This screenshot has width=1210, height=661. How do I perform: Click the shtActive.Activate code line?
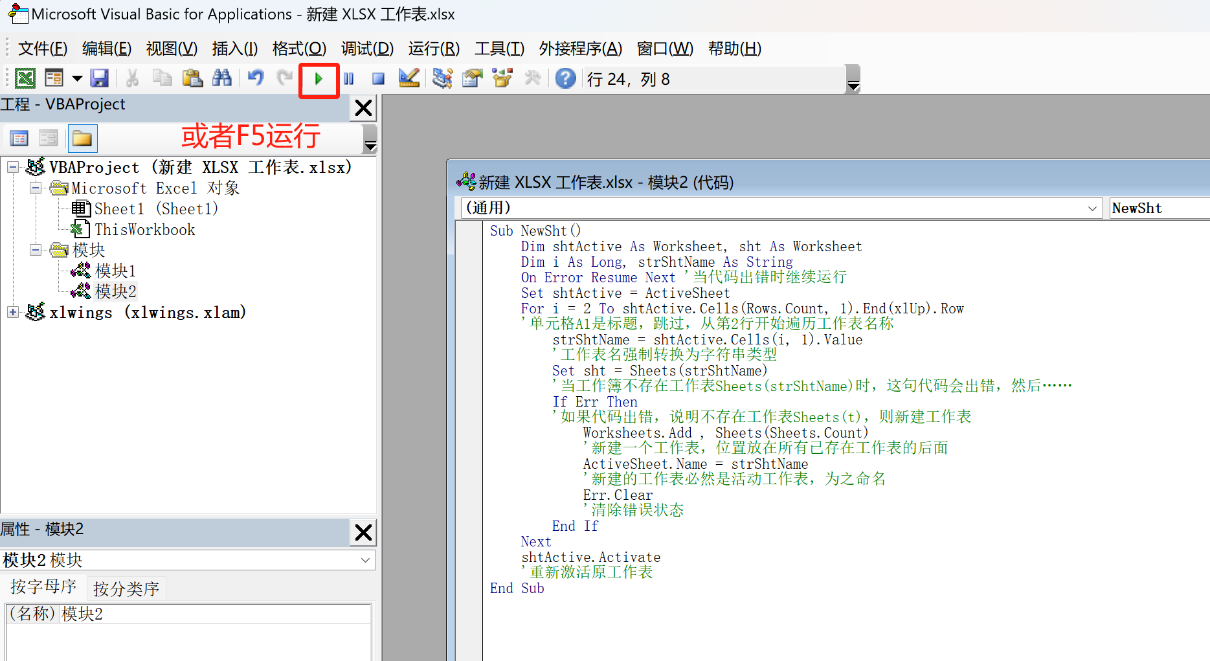tap(590, 557)
